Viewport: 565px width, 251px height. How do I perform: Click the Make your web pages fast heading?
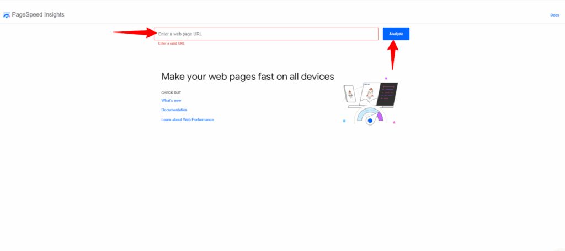[x=248, y=77]
